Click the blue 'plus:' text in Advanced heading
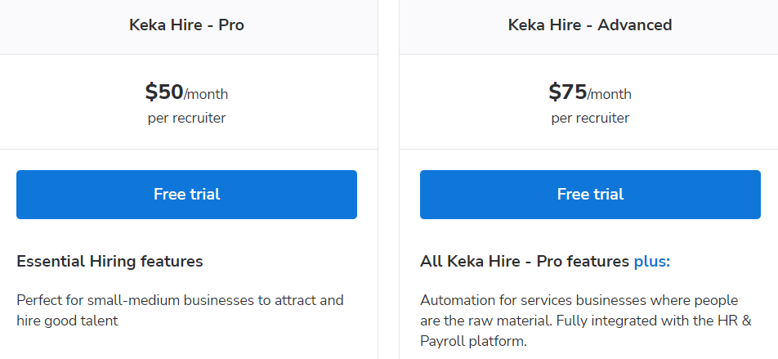This screenshot has height=359, width=778. coord(652,261)
